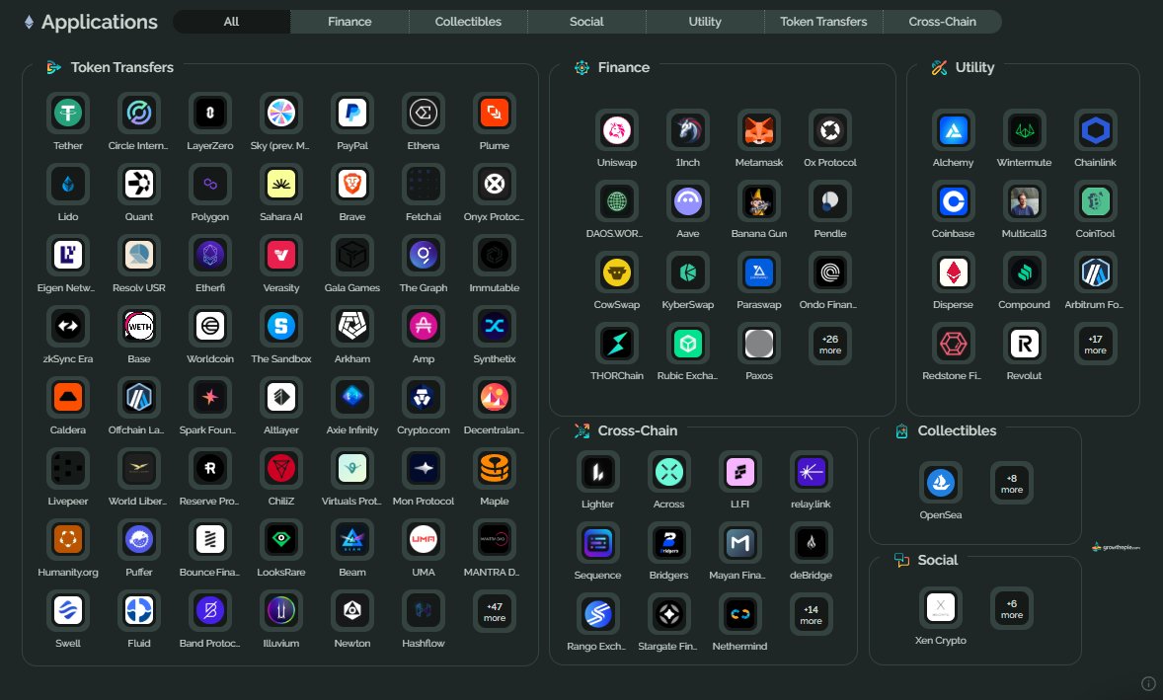
Task: Open the Uniswap app in Finance
Action: (616, 129)
